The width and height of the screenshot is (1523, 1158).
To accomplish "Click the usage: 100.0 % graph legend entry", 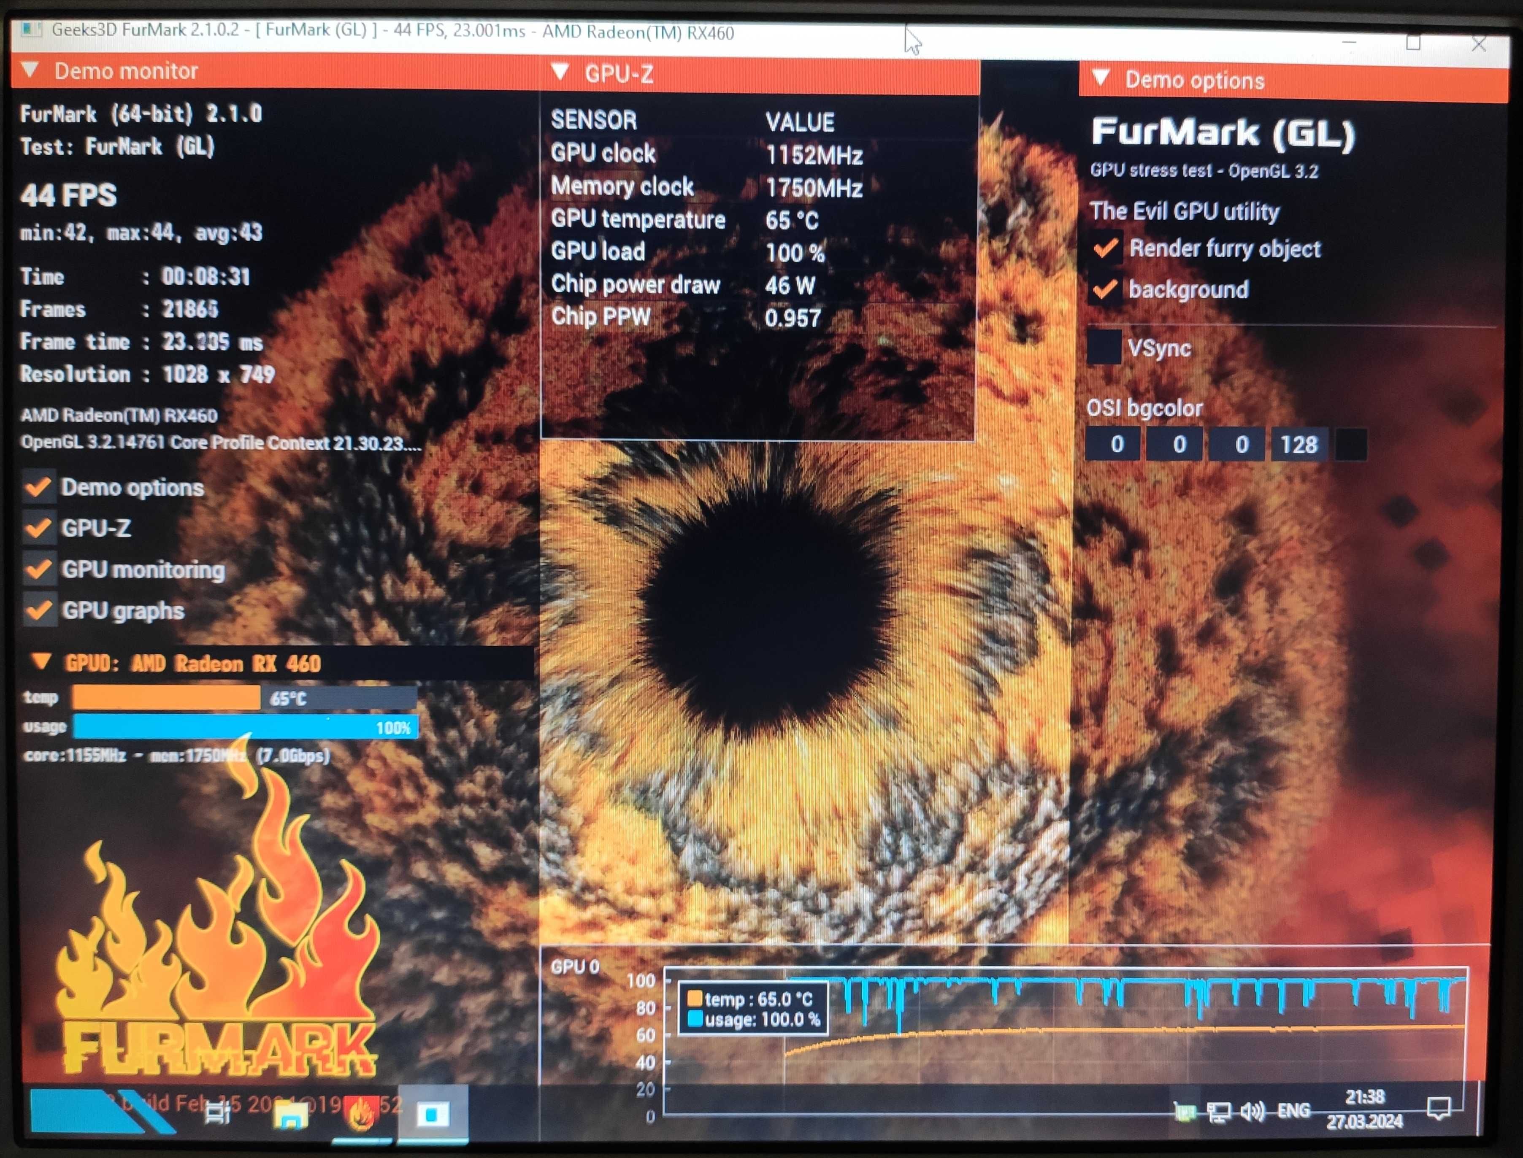I will [x=754, y=1020].
